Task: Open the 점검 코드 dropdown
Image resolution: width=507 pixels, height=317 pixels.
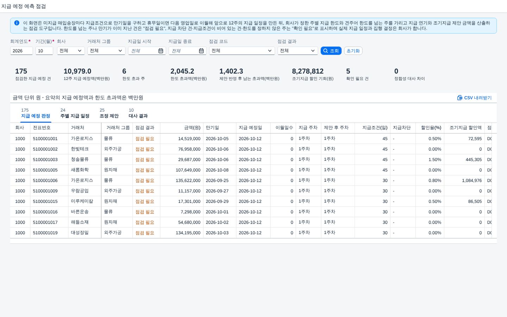Action: [242, 51]
